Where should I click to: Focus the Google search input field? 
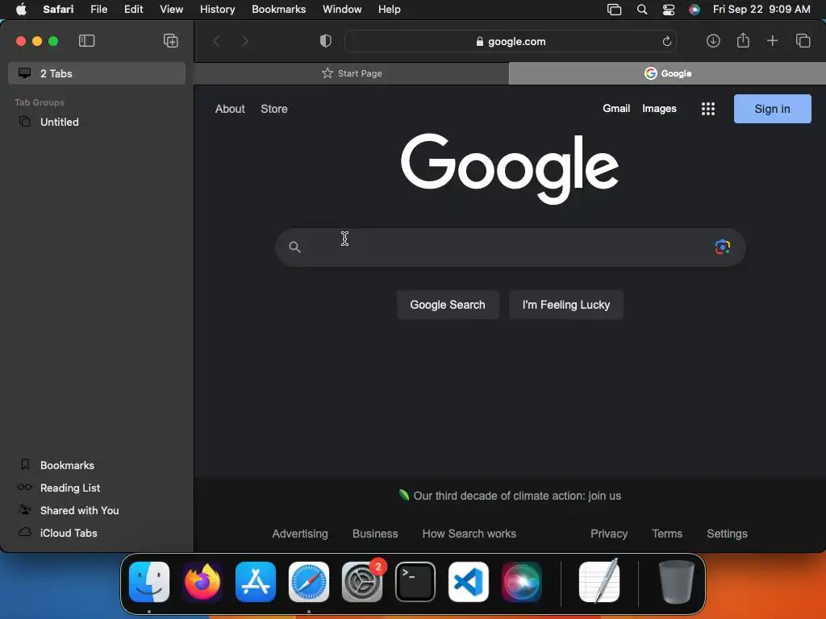coord(510,247)
